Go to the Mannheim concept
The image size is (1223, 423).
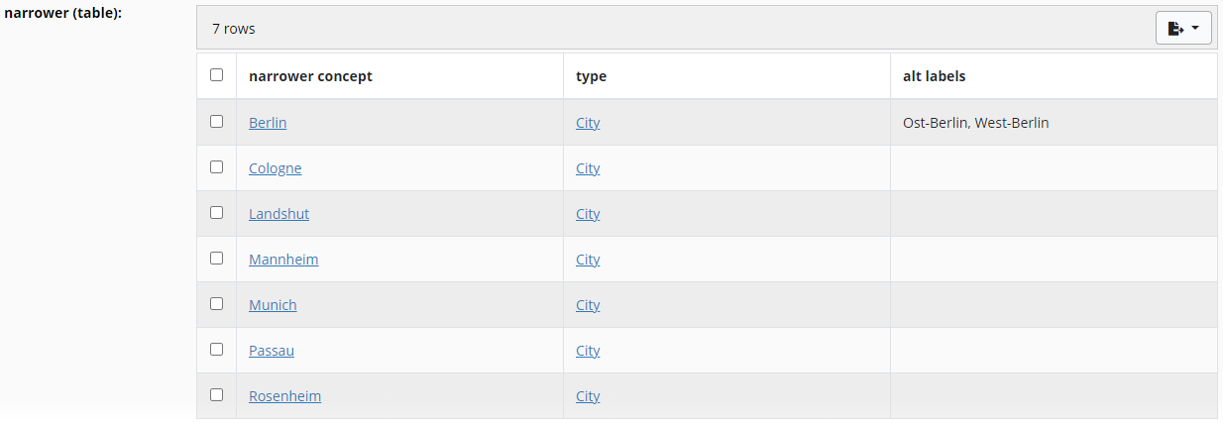[x=283, y=260]
